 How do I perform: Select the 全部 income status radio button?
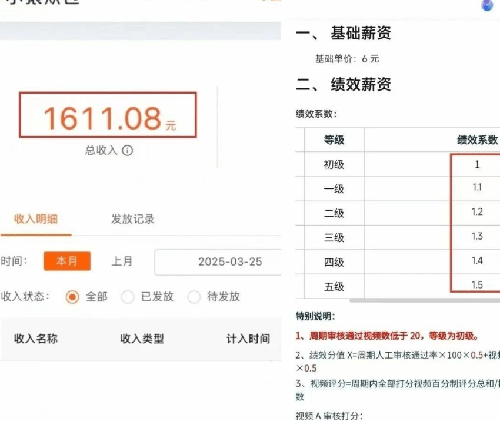(72, 297)
